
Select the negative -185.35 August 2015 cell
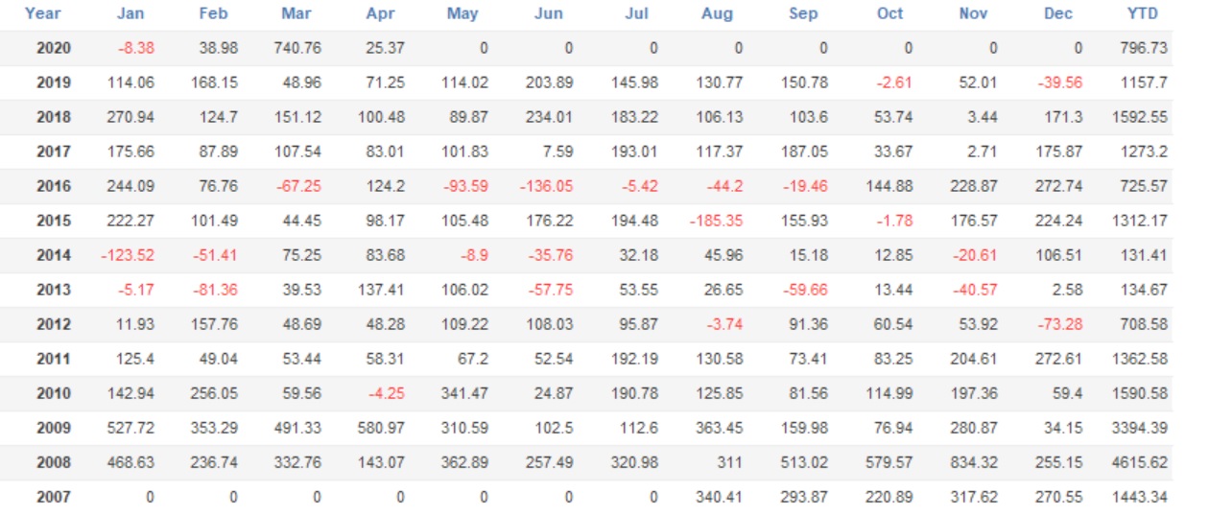coord(716,221)
